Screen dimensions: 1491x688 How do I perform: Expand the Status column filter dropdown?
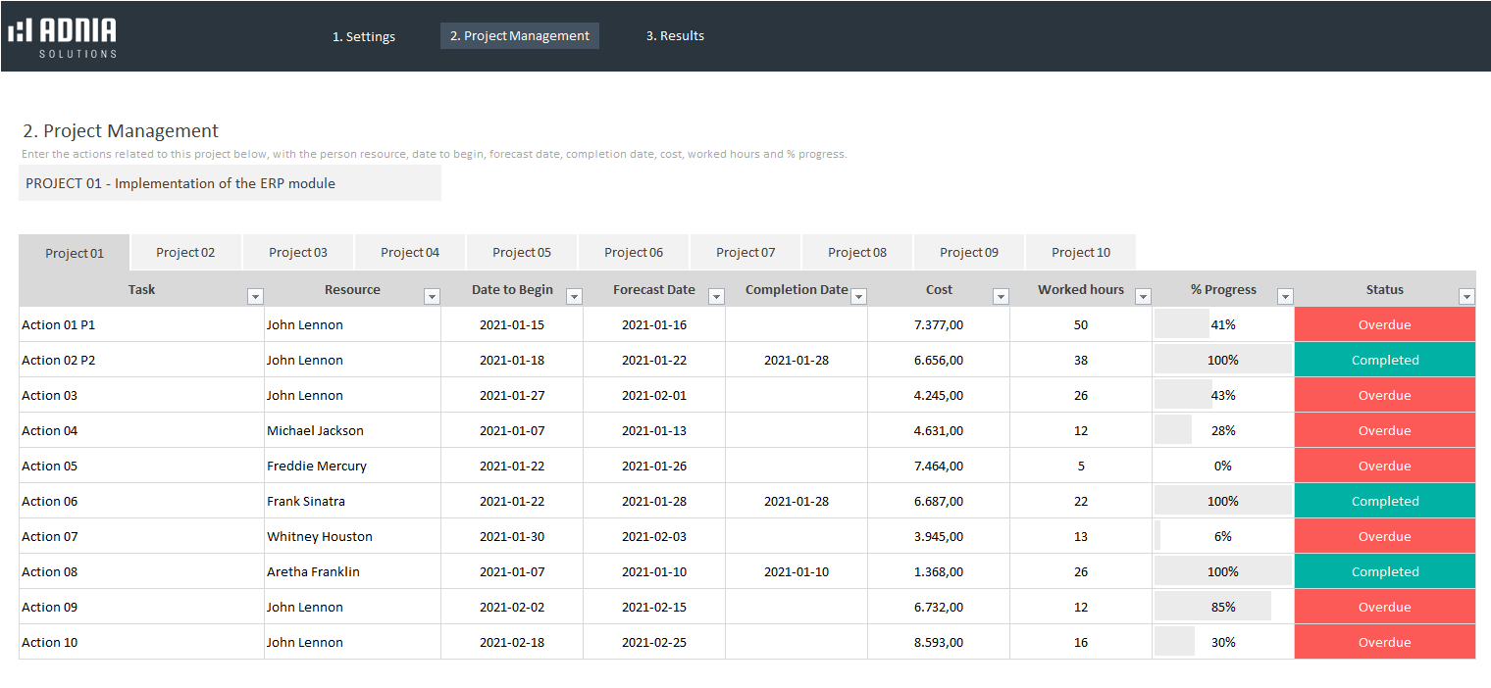[1466, 297]
